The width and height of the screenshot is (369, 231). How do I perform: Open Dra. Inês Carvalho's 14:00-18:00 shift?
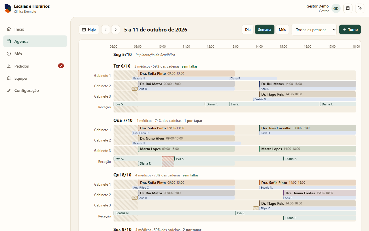308,128
